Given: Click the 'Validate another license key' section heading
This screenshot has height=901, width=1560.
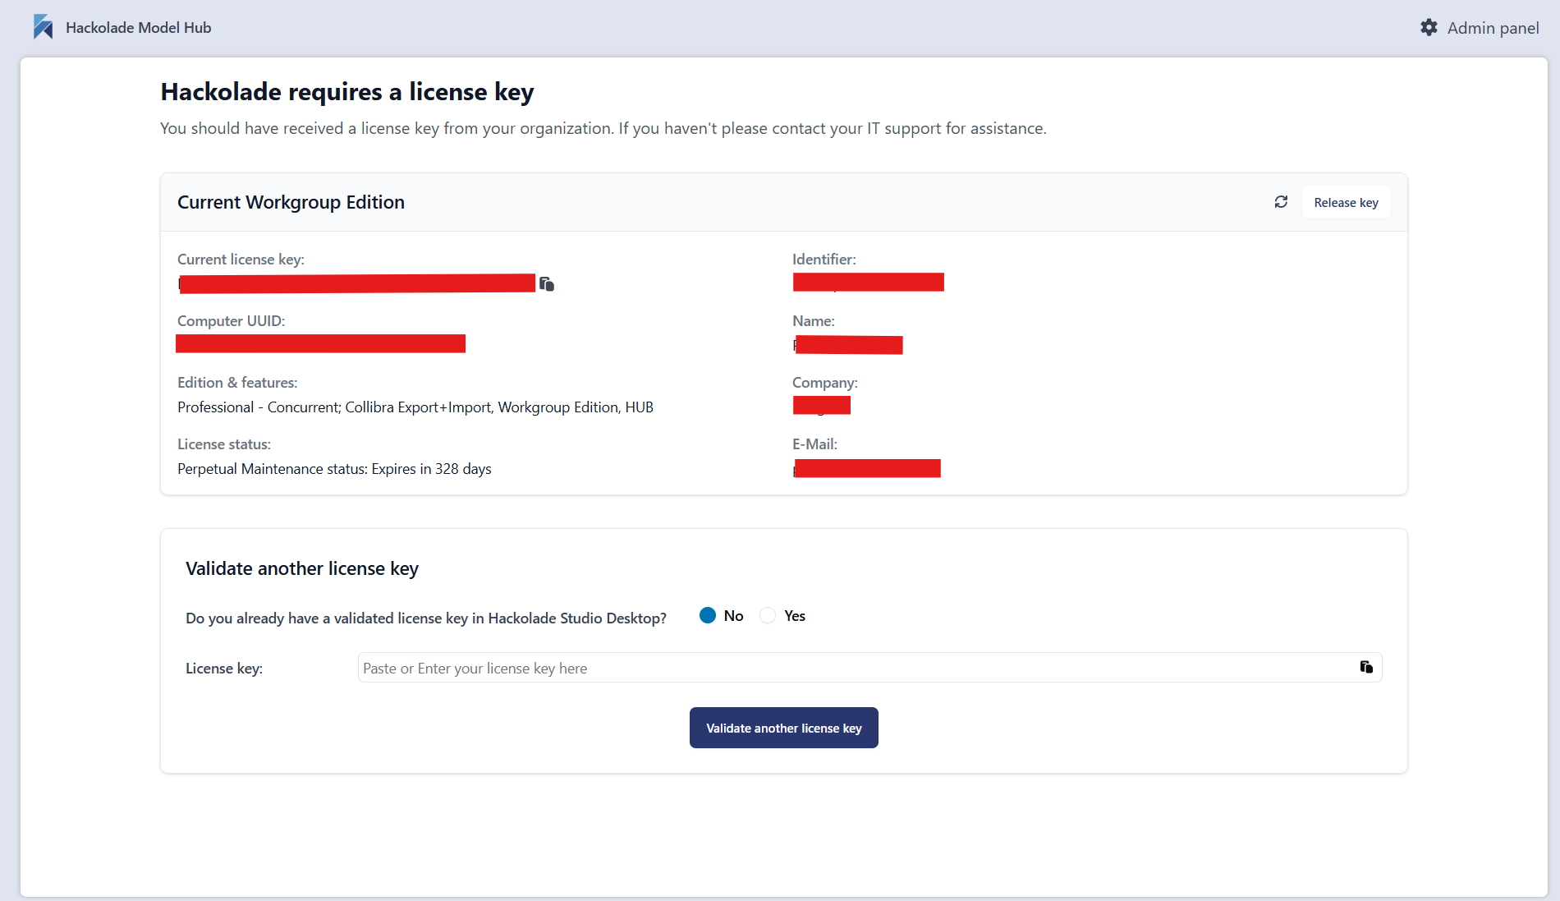Looking at the screenshot, I should click(x=302, y=568).
